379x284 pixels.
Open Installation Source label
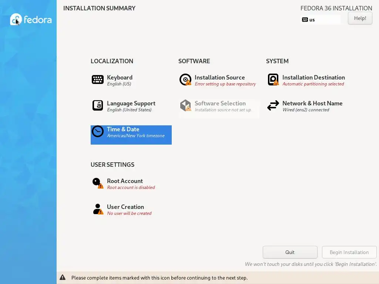point(220,77)
